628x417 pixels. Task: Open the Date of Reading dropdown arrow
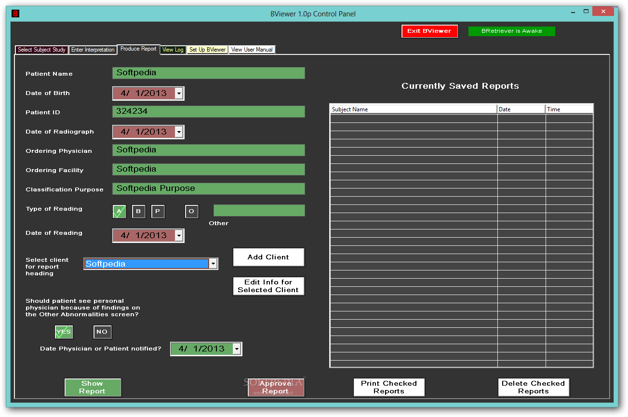179,235
